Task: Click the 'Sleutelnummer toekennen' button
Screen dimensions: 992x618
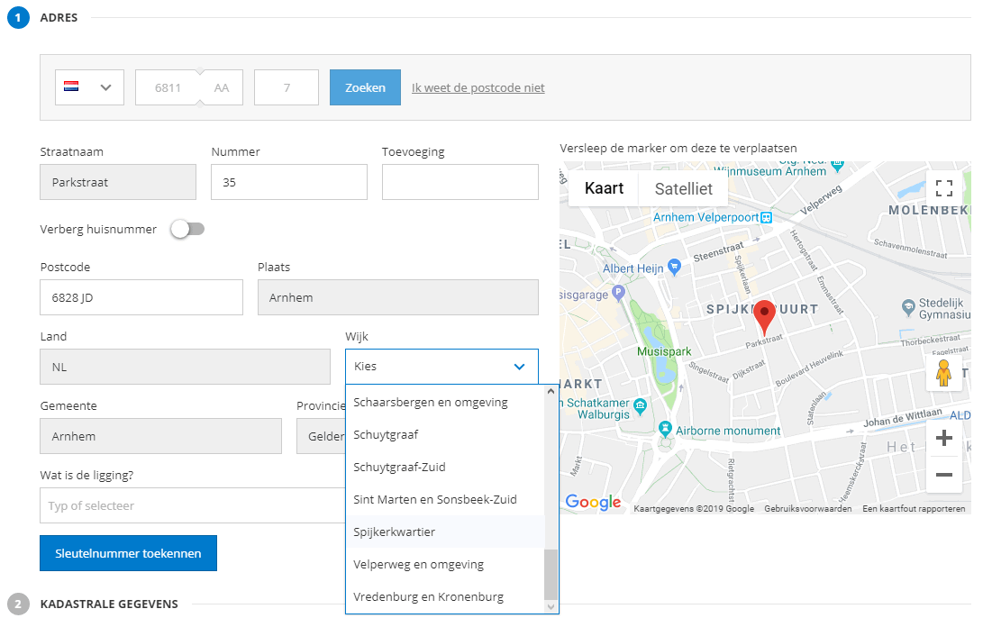Action: click(129, 553)
